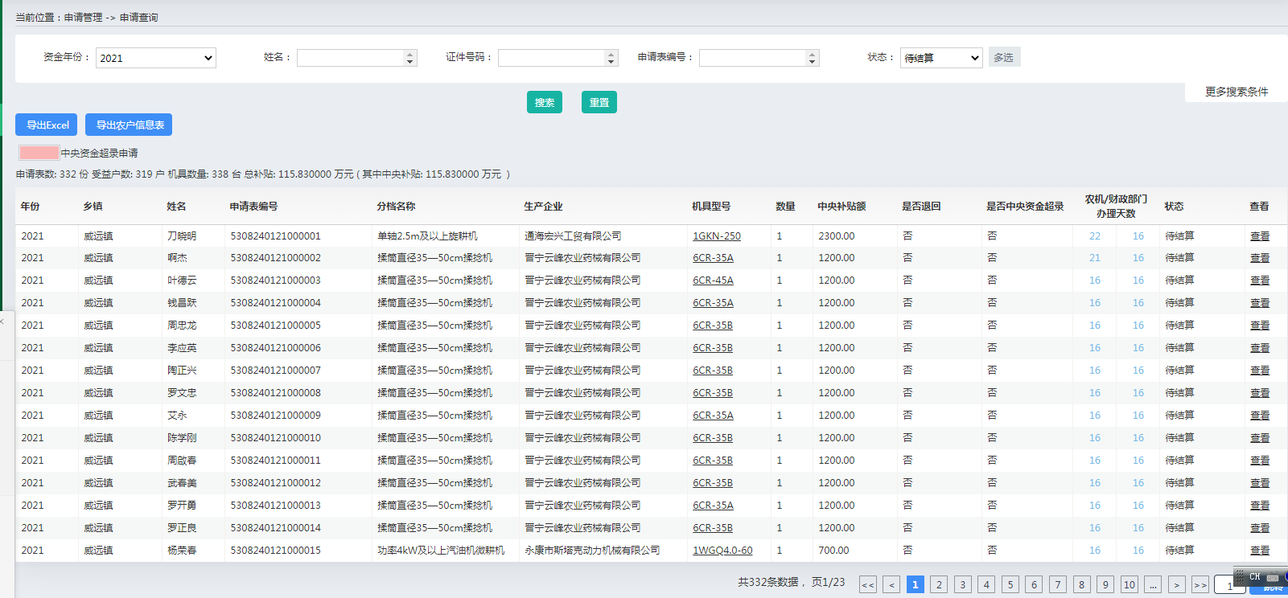This screenshot has height=598, width=1288.
Task: Click the 申请表编号 input field
Action: (752, 58)
